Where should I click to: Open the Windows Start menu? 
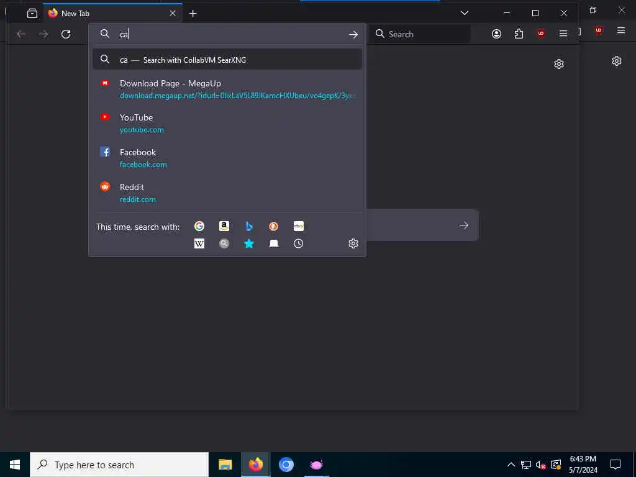pyautogui.click(x=15, y=465)
